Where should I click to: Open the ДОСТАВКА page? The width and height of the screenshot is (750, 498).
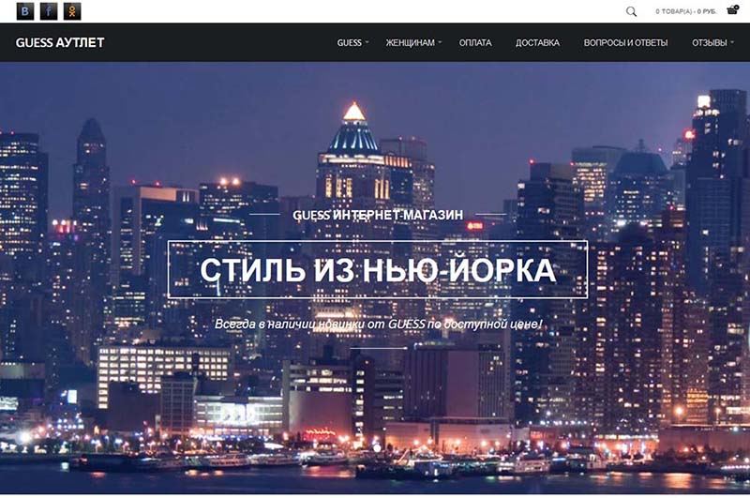click(537, 42)
